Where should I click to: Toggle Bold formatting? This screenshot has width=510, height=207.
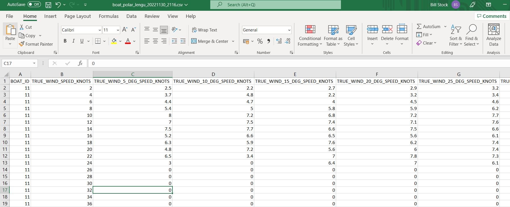click(x=65, y=41)
